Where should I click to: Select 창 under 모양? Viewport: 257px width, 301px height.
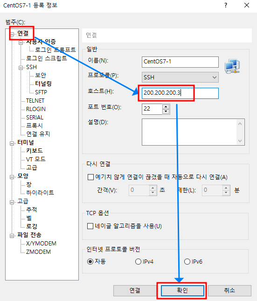coord(29,184)
